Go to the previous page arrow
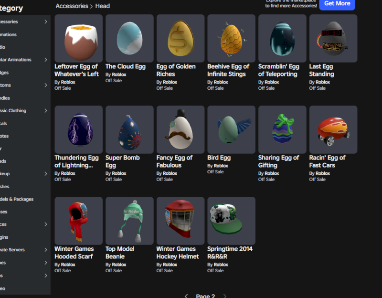This screenshot has height=298, width=382. tap(186, 296)
